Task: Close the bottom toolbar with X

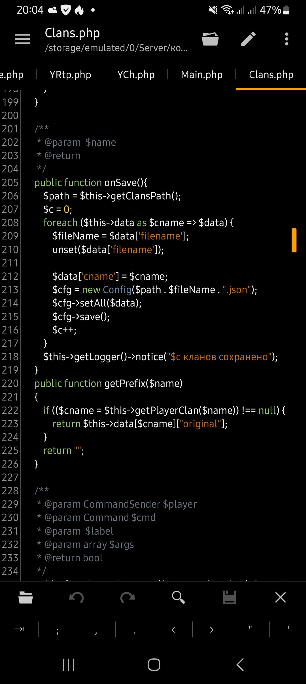Action: click(x=280, y=597)
